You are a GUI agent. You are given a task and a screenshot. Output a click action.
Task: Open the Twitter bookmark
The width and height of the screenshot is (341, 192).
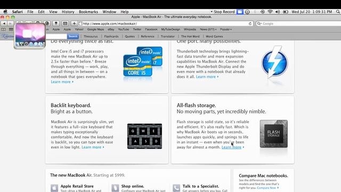(137, 29)
